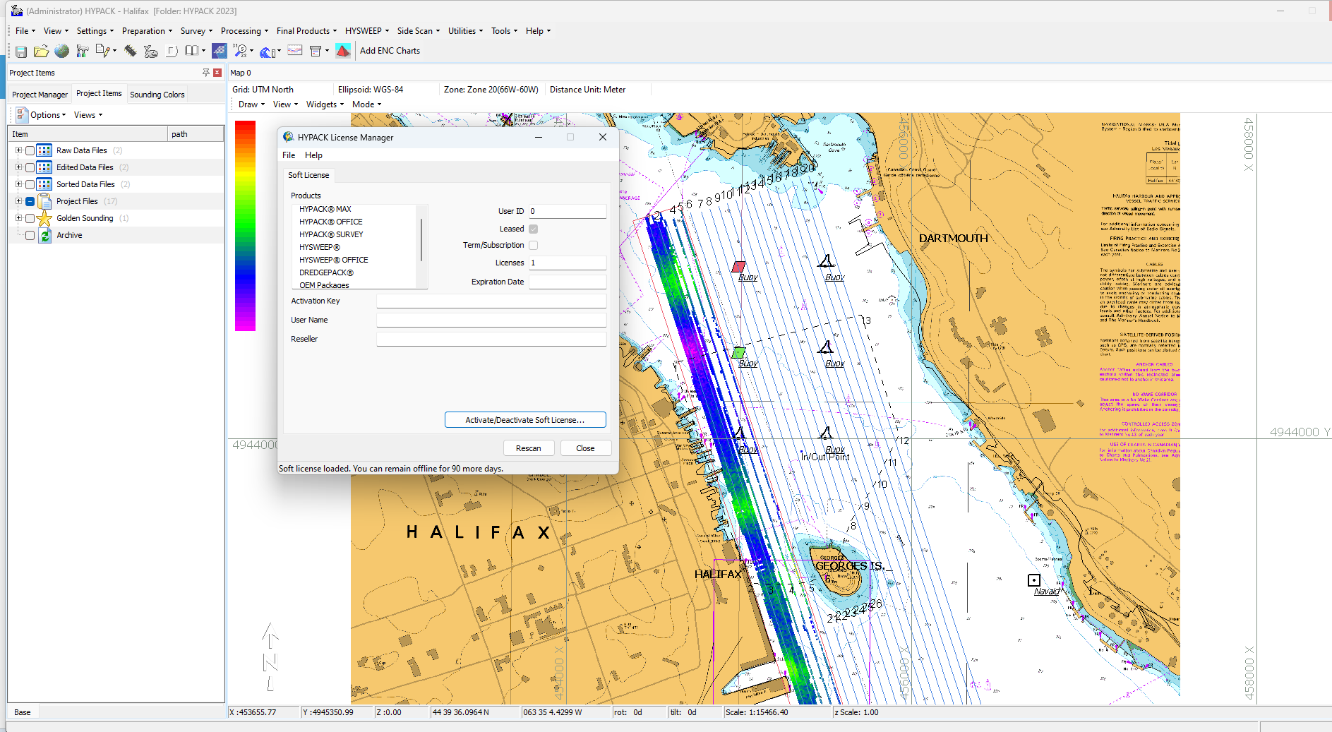This screenshot has width=1332, height=732.
Task: Click the Project Files clipboard icon
Action: pos(44,201)
